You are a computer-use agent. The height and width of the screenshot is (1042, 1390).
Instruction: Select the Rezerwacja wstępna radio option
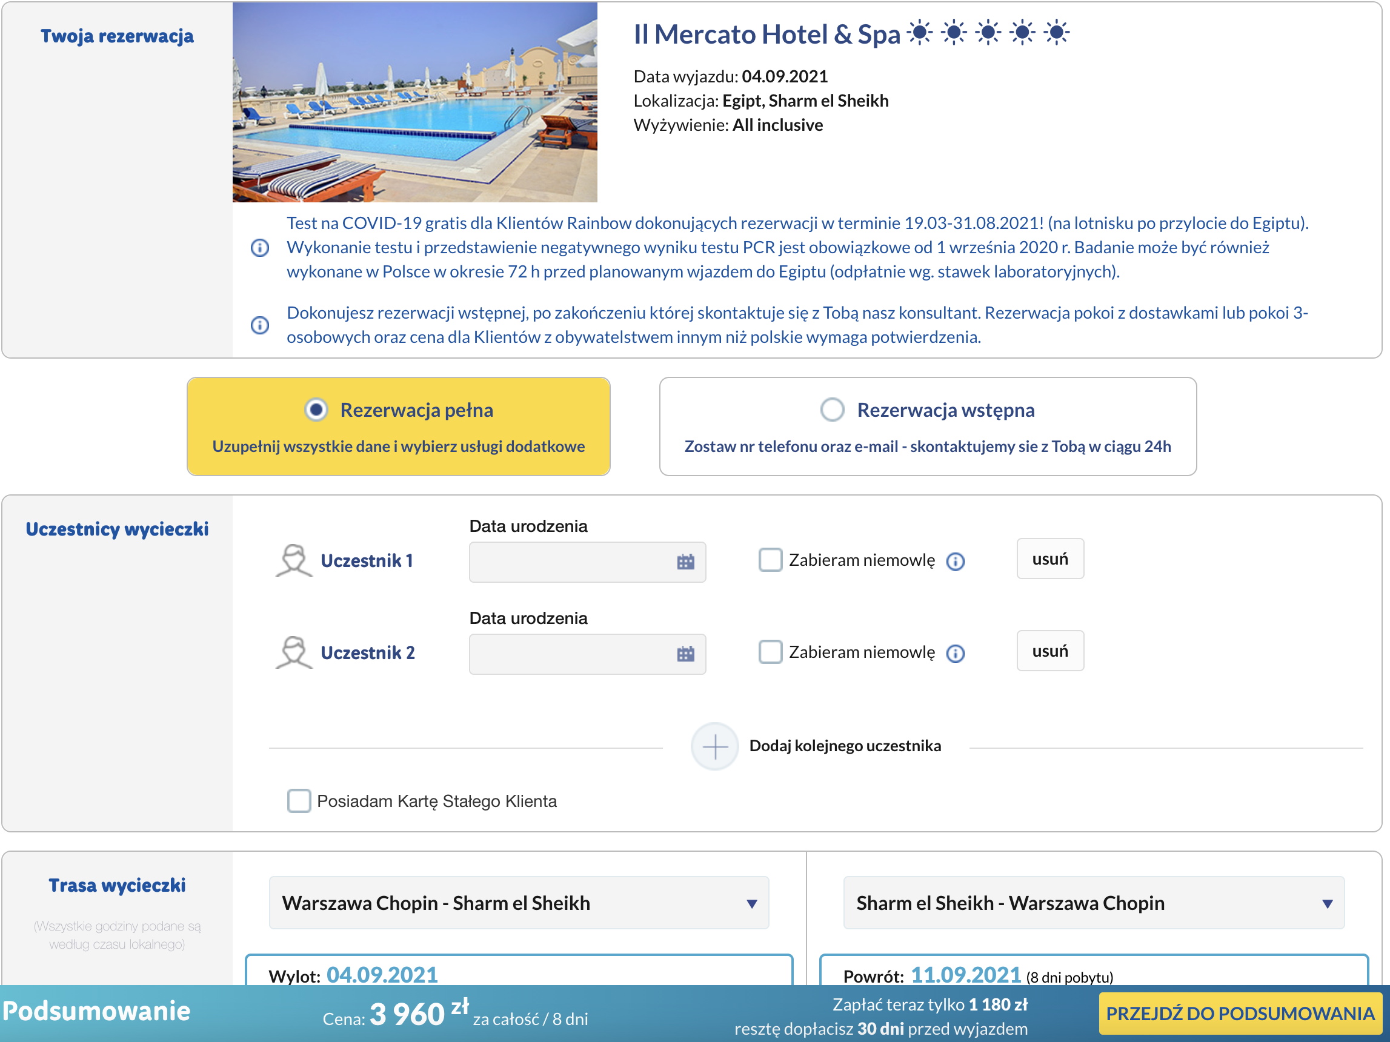pos(832,410)
